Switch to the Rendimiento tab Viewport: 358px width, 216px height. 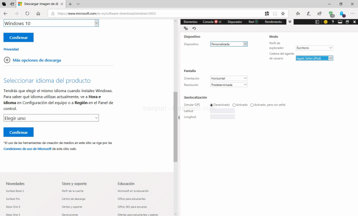coord(273,22)
